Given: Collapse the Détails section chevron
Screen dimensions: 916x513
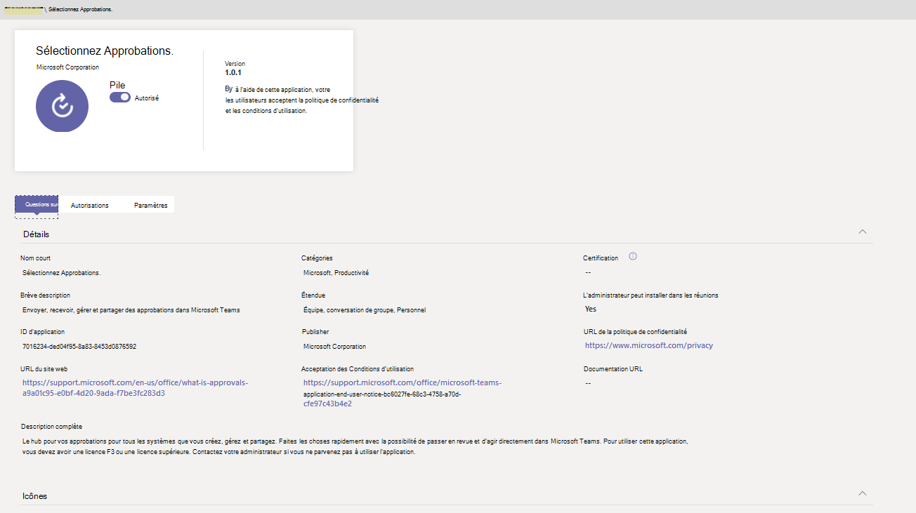Looking at the screenshot, I should [863, 232].
